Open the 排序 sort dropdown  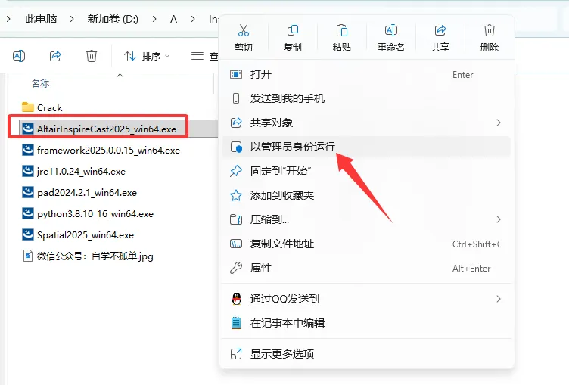pyautogui.click(x=147, y=56)
